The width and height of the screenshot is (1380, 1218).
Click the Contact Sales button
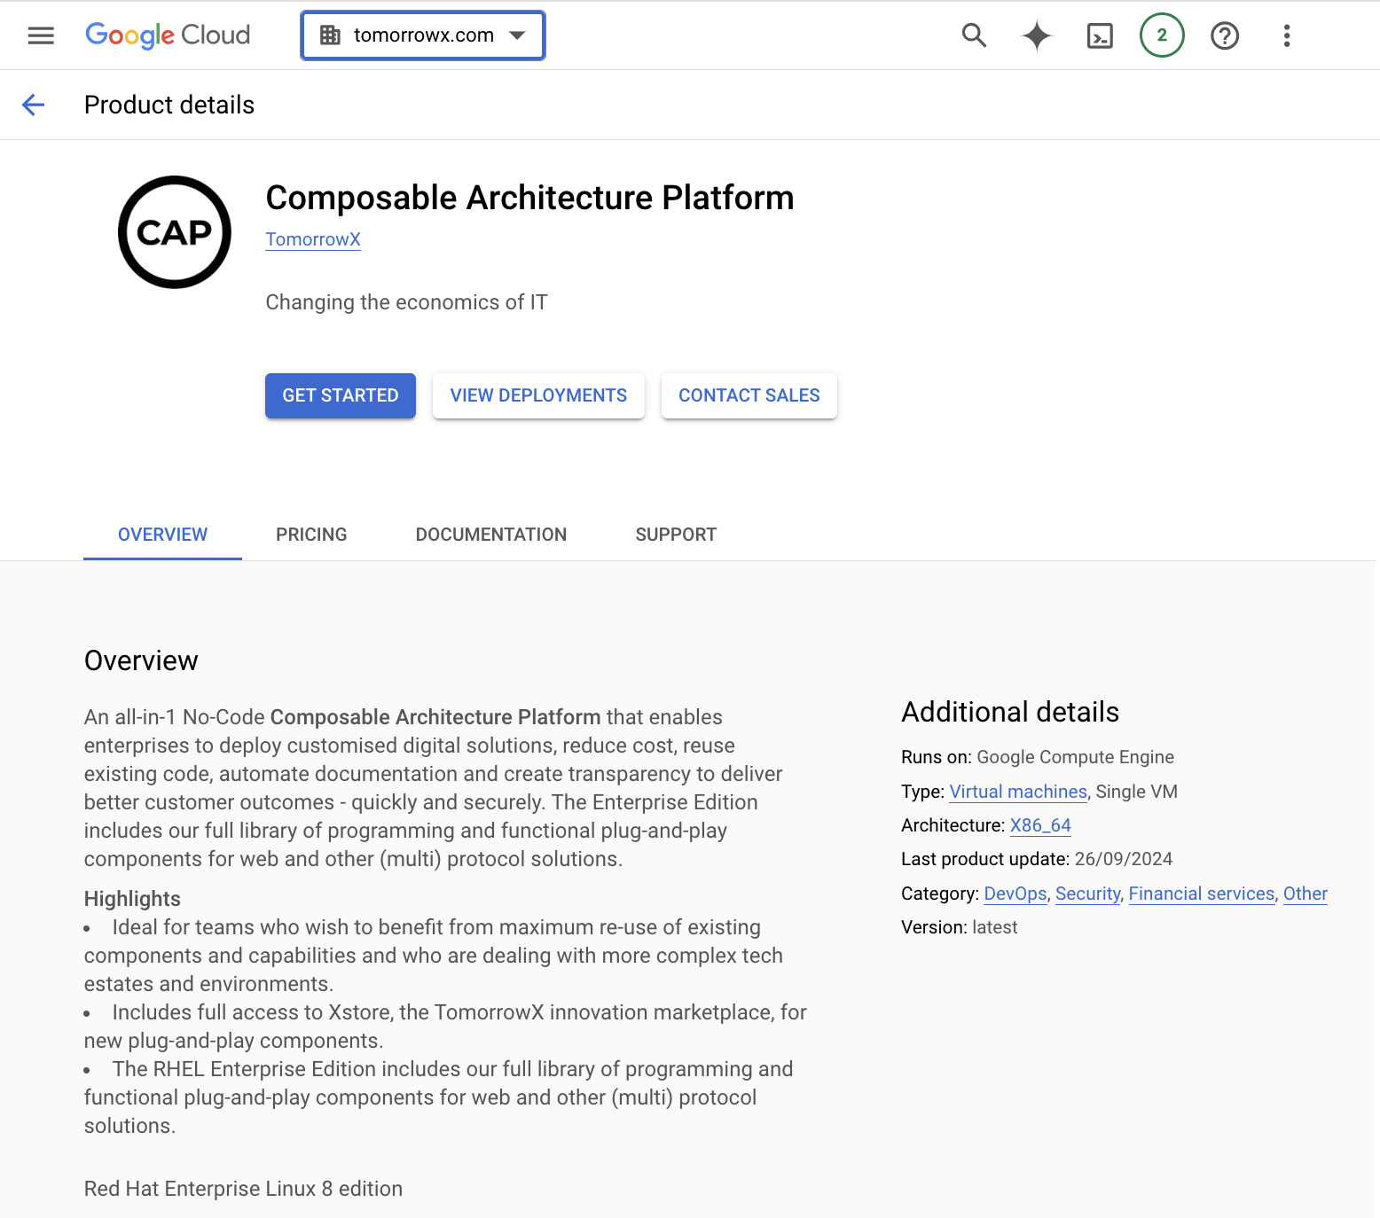(x=749, y=395)
